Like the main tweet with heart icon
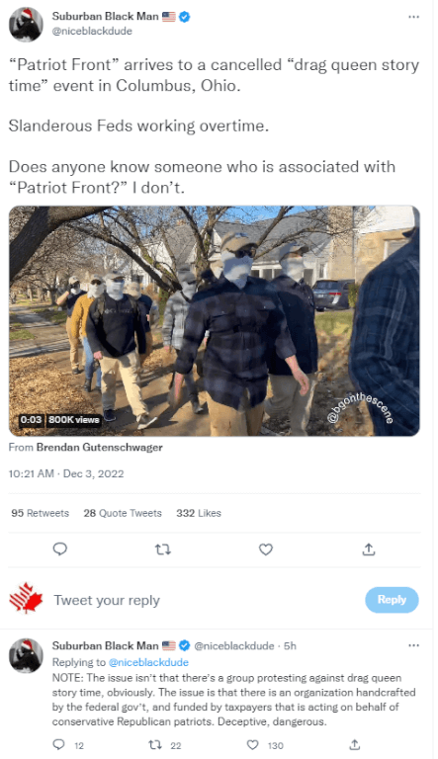 click(x=266, y=549)
